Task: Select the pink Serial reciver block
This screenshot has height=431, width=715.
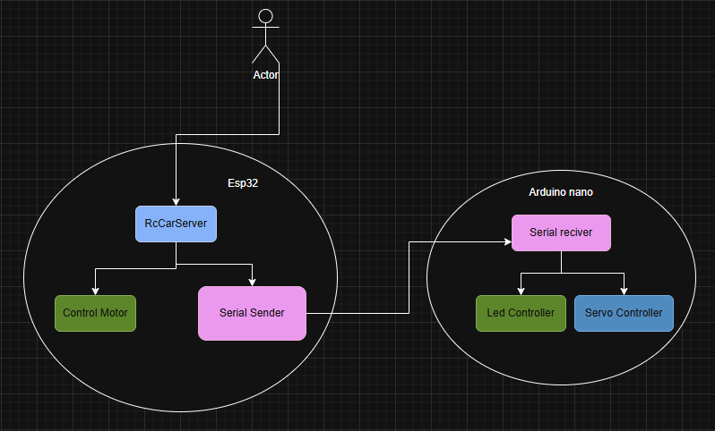Action: [561, 232]
